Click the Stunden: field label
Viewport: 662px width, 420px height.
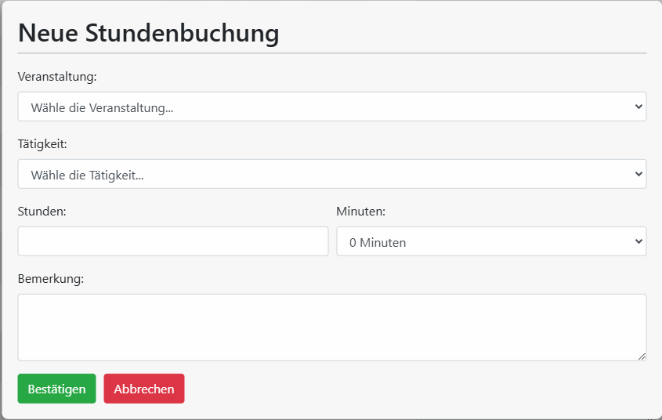42,211
